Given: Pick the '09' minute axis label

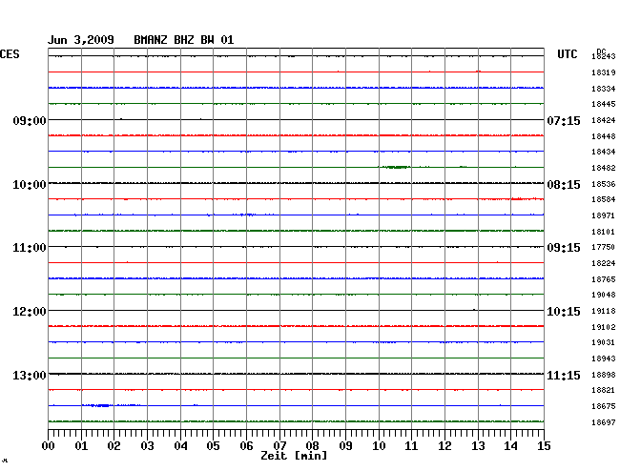Looking at the screenshot, I should click(x=345, y=446).
